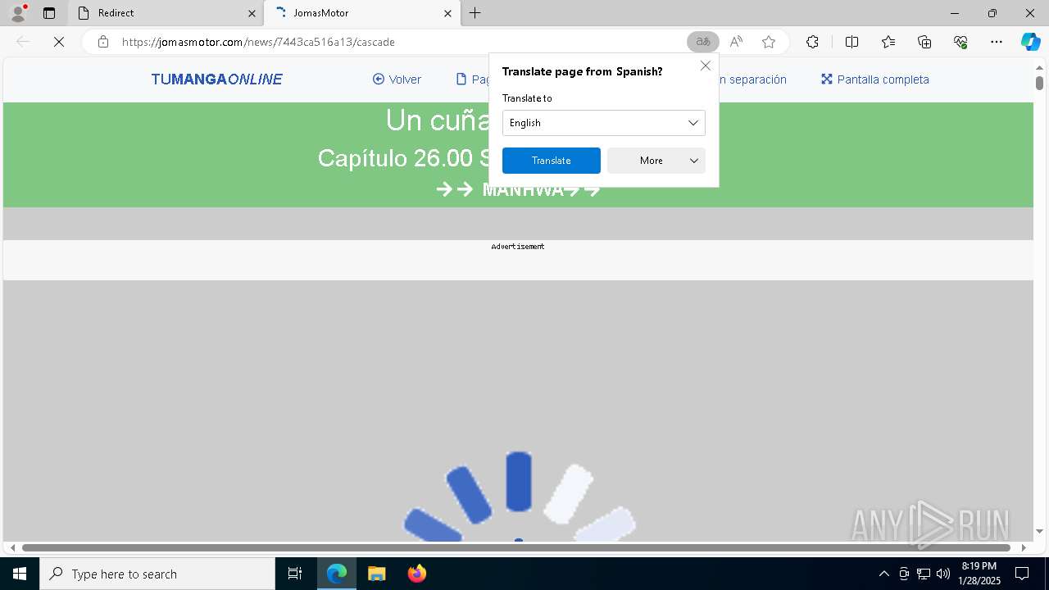Open volume tray icon
Viewport: 1049px width, 590px height.
(943, 574)
